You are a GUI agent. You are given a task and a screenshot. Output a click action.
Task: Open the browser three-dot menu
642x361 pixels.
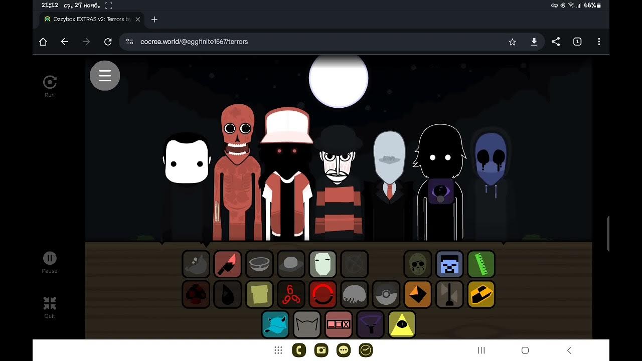pos(599,42)
